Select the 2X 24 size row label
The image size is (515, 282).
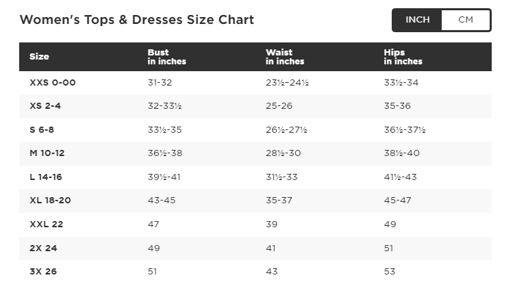[x=42, y=248]
